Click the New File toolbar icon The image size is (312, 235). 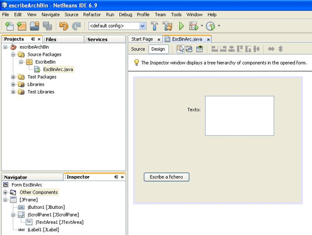click(x=9, y=26)
